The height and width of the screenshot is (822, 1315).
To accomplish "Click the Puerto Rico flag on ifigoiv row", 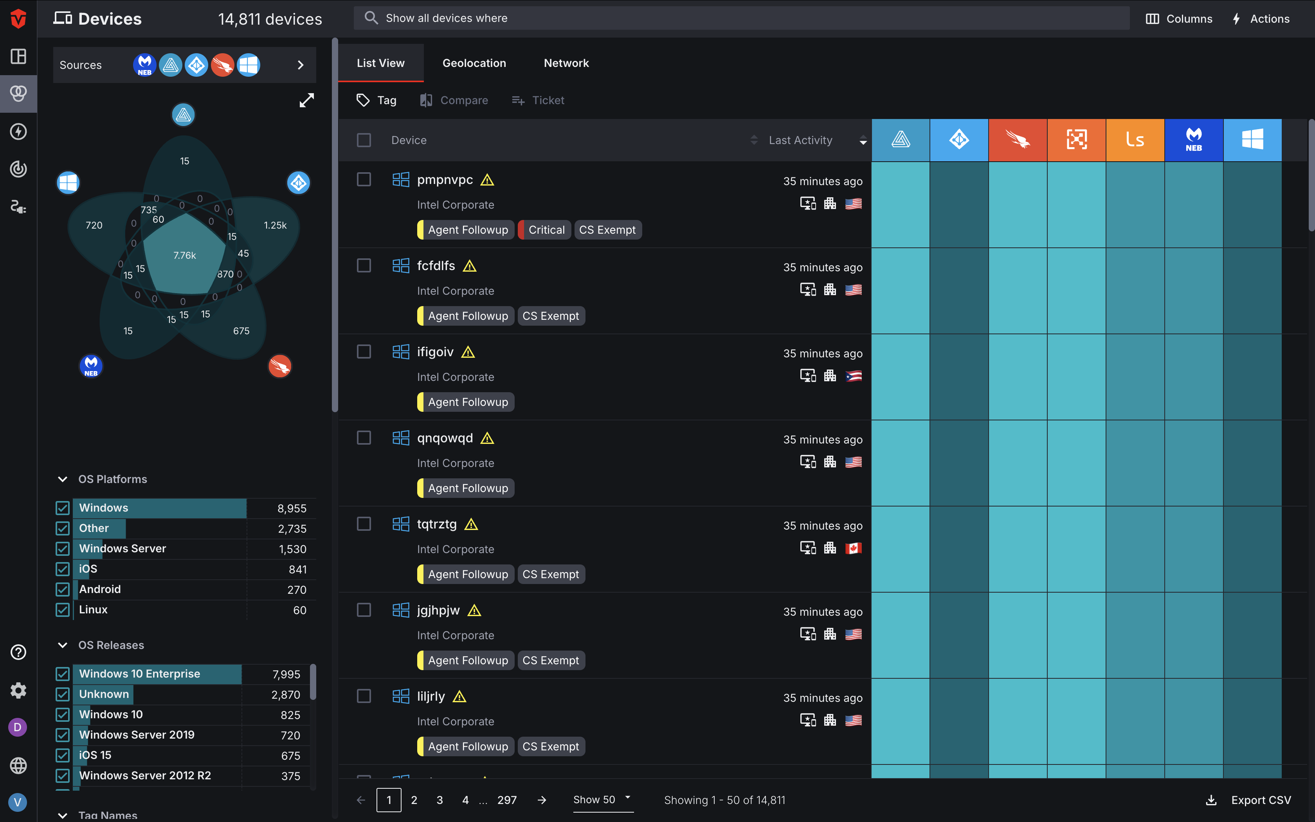I will coord(853,376).
